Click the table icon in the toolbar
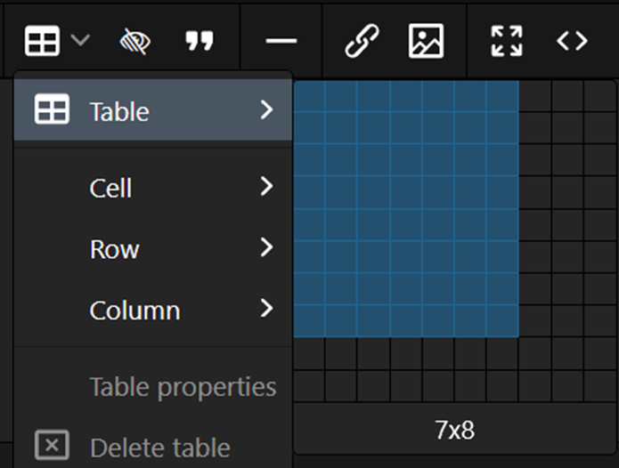The height and width of the screenshot is (468, 619). [x=42, y=41]
